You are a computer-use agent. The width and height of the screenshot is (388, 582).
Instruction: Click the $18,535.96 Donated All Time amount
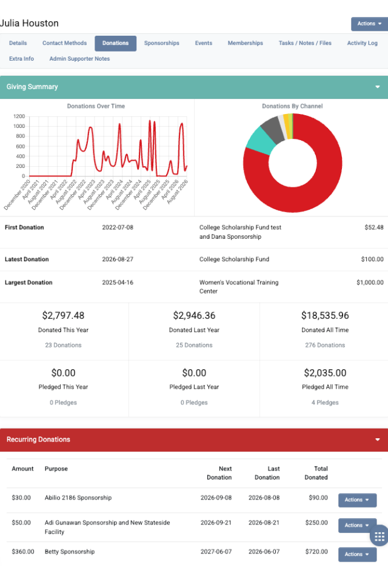(325, 315)
